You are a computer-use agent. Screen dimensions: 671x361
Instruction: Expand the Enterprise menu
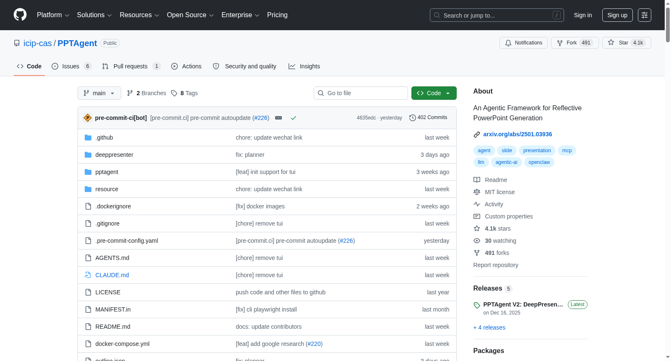pyautogui.click(x=240, y=15)
